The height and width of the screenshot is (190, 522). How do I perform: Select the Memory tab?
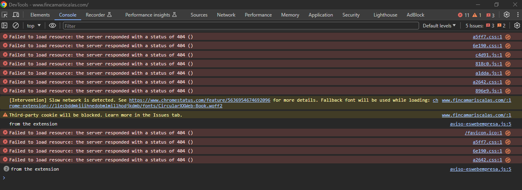coord(290,15)
